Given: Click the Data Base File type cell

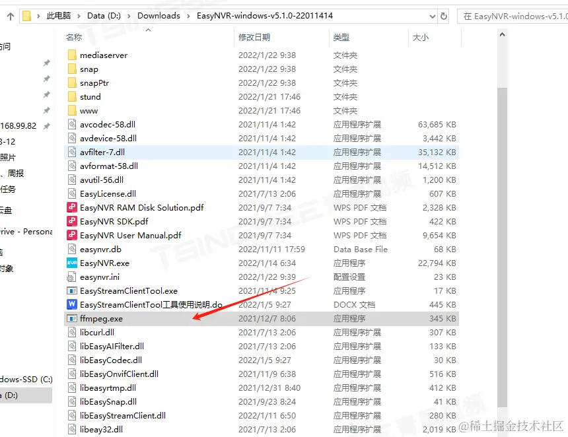Looking at the screenshot, I should pyautogui.click(x=361, y=250).
